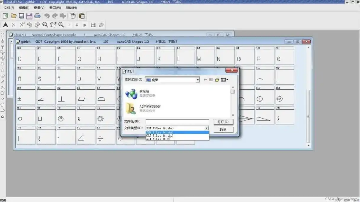Select the parallelogram symbol cell

[86, 96]
